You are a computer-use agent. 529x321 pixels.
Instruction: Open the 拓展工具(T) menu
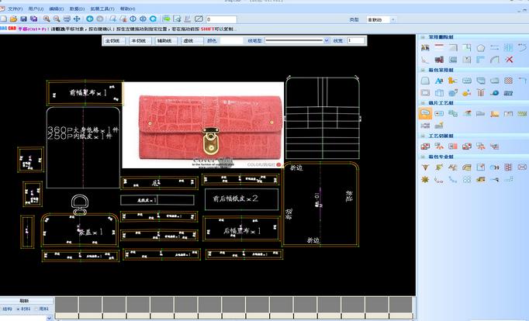[x=102, y=9]
